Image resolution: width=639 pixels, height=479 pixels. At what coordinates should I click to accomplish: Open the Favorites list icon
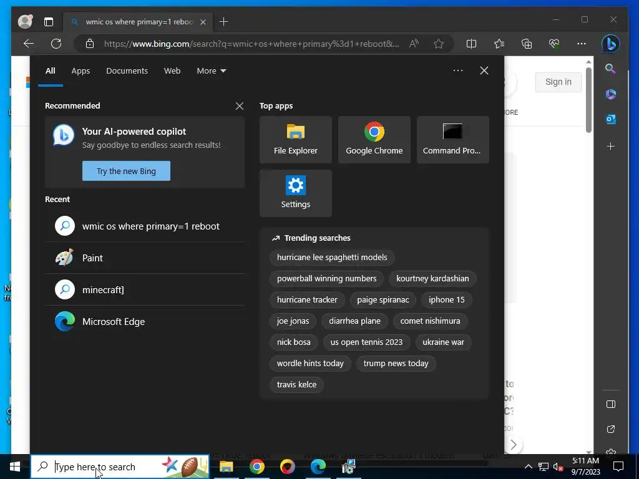click(x=499, y=44)
